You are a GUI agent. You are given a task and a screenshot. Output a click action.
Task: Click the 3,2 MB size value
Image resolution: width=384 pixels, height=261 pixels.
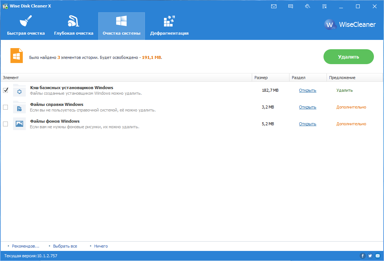tap(268, 107)
